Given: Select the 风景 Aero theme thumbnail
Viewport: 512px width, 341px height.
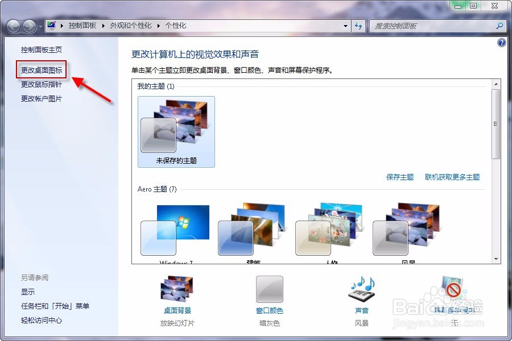Looking at the screenshot, I should tap(407, 232).
